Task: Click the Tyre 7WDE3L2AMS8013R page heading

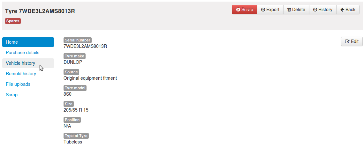Action: tap(40, 11)
